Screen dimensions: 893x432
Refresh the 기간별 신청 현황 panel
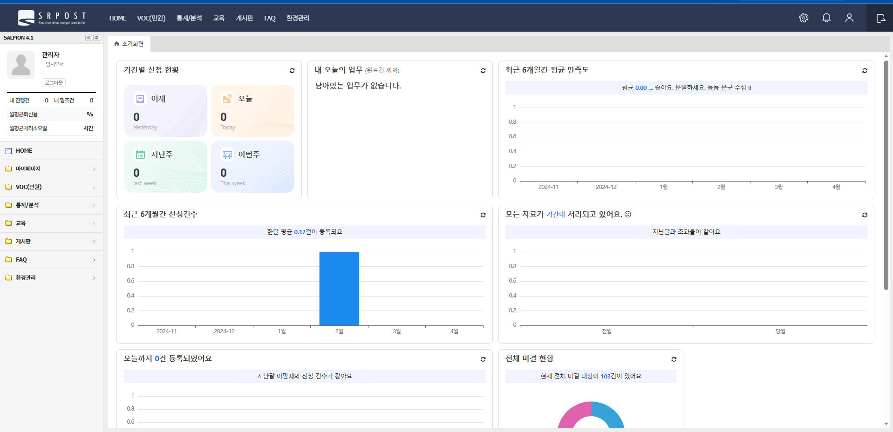coord(292,71)
